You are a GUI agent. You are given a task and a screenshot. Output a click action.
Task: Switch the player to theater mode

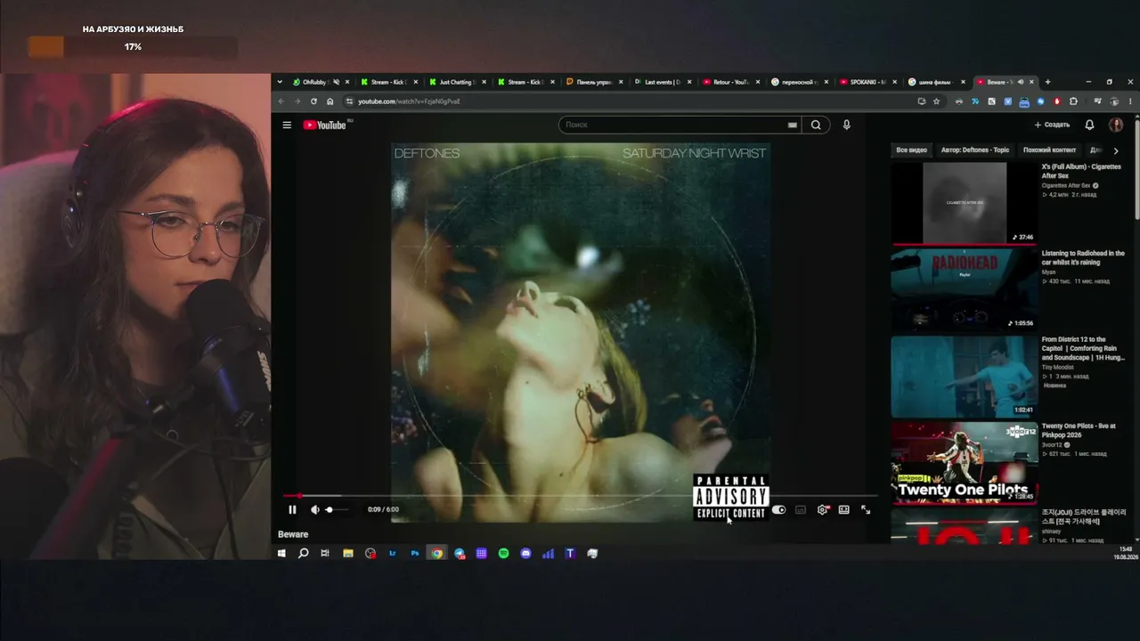click(843, 510)
